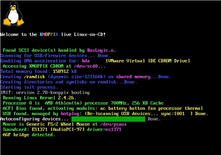Click '(dynamic size=121160k)' text

[76, 77]
